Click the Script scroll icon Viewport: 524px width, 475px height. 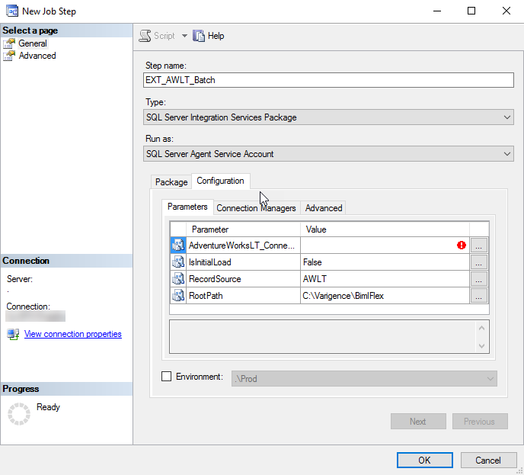point(145,36)
